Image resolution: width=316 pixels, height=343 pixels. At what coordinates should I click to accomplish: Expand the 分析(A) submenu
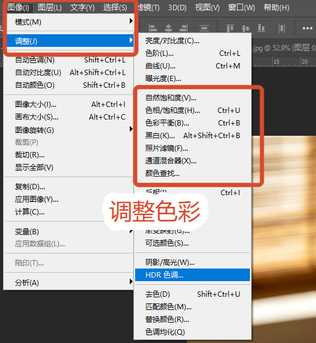[x=69, y=282]
